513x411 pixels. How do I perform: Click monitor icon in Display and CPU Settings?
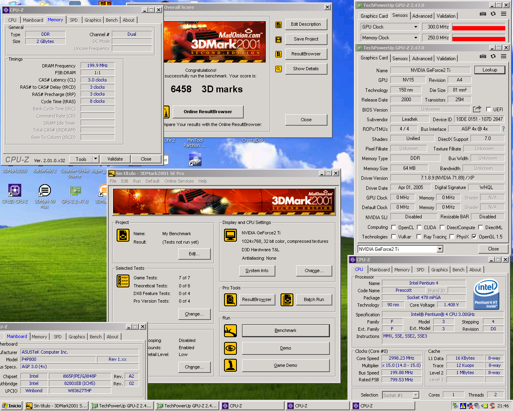[230, 235]
